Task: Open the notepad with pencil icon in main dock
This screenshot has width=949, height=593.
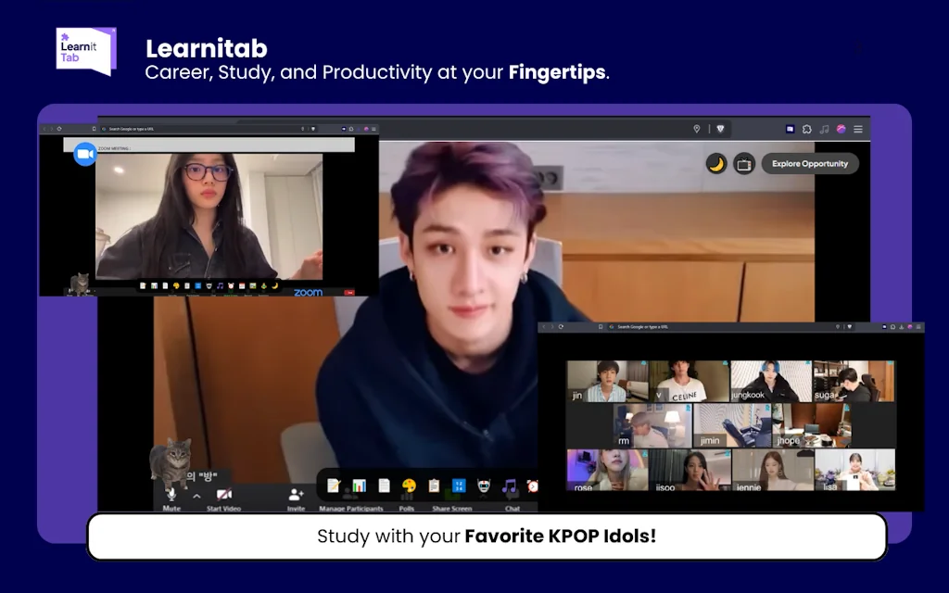Action: click(333, 486)
